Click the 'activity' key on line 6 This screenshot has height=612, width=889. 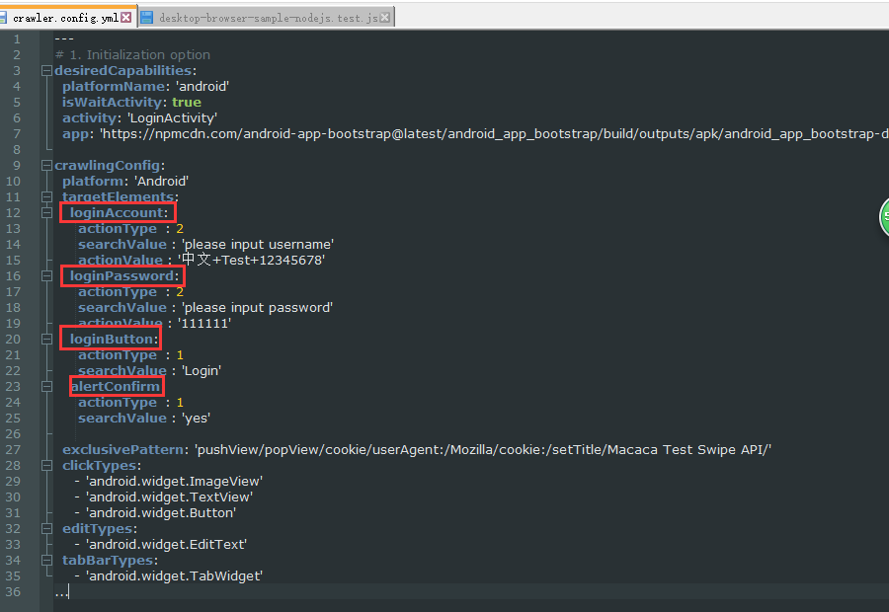click(89, 118)
